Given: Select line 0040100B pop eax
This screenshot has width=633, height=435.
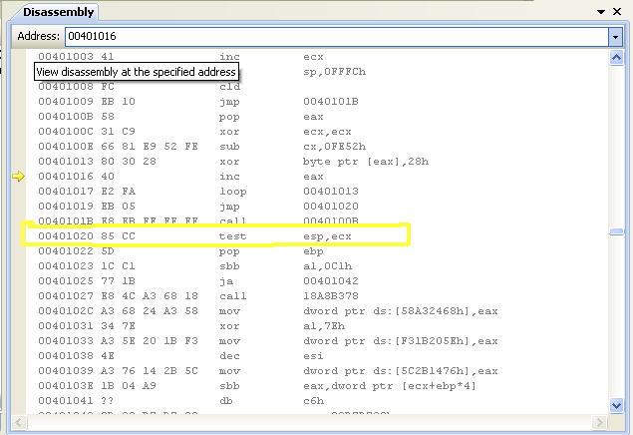Looking at the screenshot, I should 180,117.
